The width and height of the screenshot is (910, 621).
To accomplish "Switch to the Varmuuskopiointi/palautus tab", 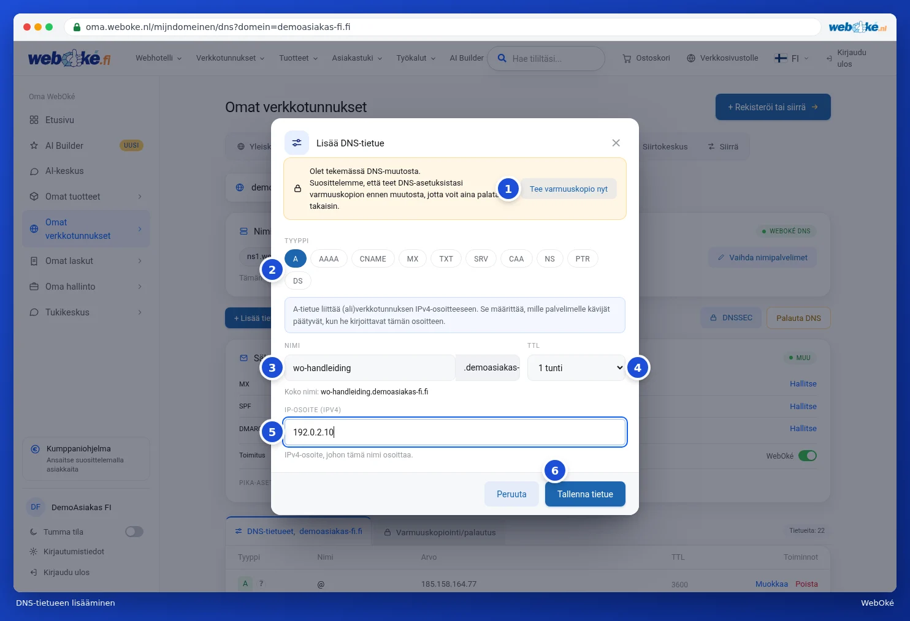I will pyautogui.click(x=440, y=532).
